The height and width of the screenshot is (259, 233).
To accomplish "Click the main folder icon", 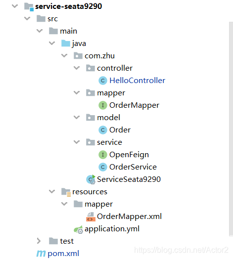I will click(x=53, y=31).
